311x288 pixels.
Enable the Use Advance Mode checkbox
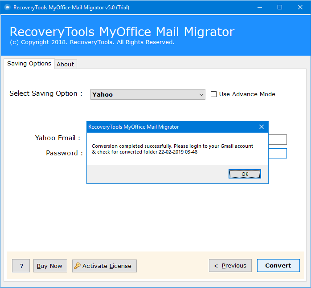(213, 94)
